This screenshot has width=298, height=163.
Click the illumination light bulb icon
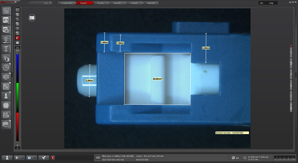pos(6,39)
